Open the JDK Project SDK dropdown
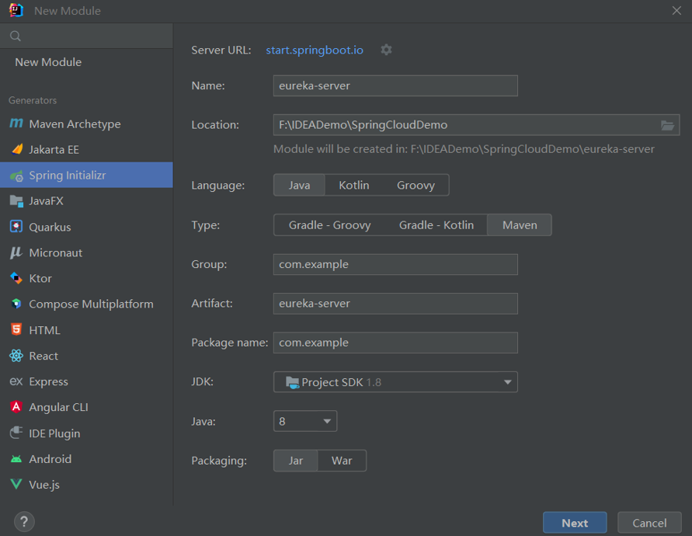 point(395,382)
